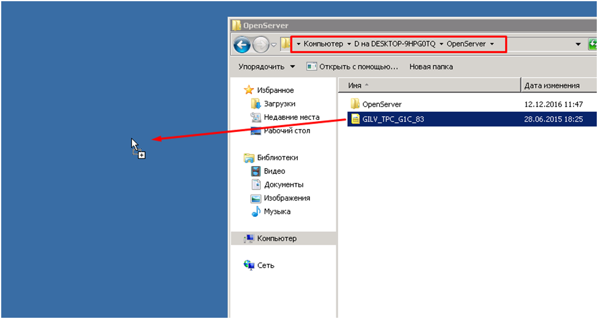Click the green refresh icon
The height and width of the screenshot is (319, 598).
592,44
